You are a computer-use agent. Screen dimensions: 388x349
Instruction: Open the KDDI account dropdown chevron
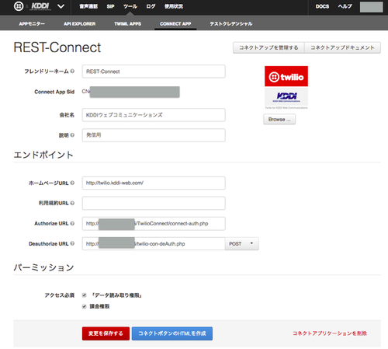pos(61,6)
